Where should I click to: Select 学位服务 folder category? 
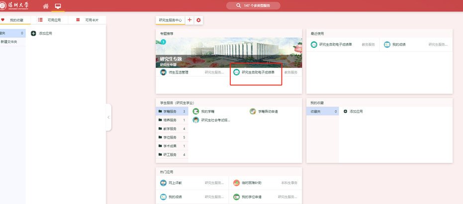(170, 137)
